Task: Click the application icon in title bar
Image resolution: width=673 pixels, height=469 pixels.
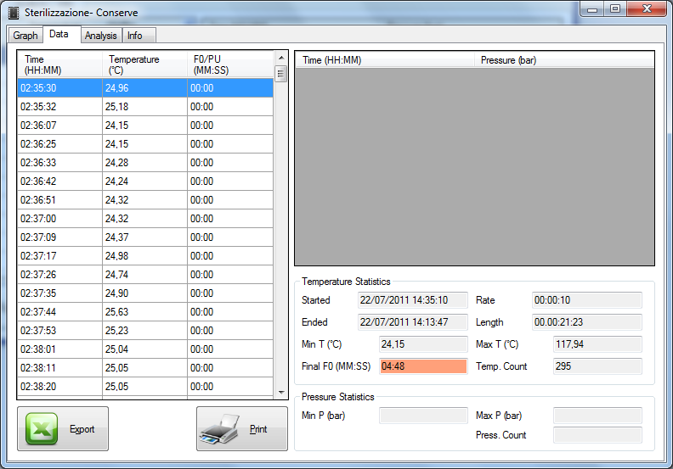Action: point(14,13)
